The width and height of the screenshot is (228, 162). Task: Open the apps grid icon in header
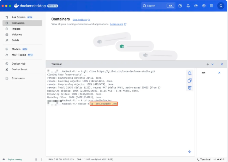pos(212,6)
